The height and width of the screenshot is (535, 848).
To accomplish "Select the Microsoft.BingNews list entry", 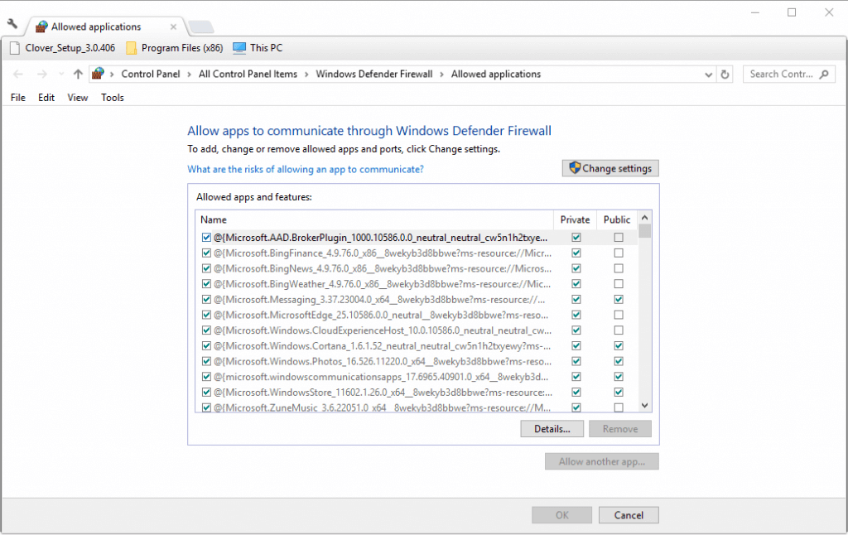I will coord(417,268).
